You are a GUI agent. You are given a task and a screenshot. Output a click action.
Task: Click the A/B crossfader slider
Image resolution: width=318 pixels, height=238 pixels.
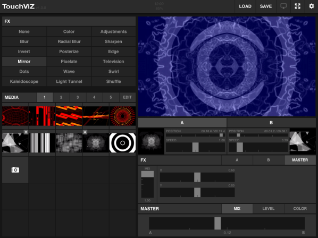(227, 223)
